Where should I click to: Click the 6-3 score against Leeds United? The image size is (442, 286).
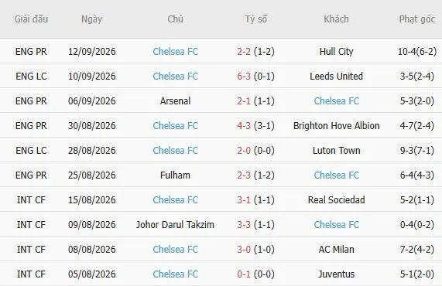(x=244, y=77)
